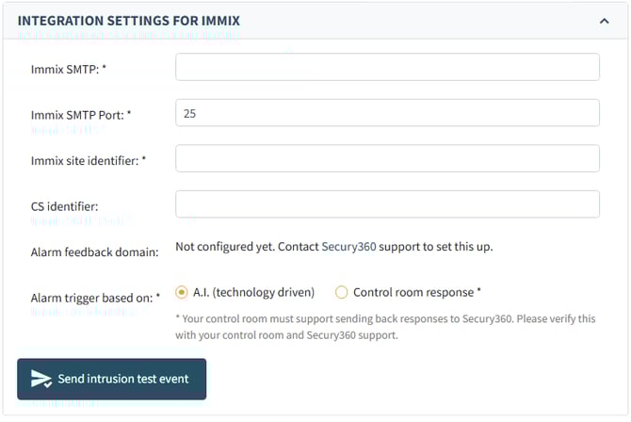Click the Alarm feedback domain label
631x422 pixels.
[x=93, y=252]
